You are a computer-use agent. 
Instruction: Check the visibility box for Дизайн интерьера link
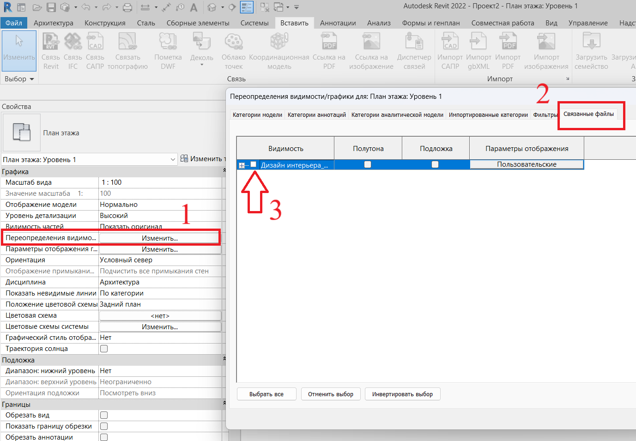[x=253, y=164]
